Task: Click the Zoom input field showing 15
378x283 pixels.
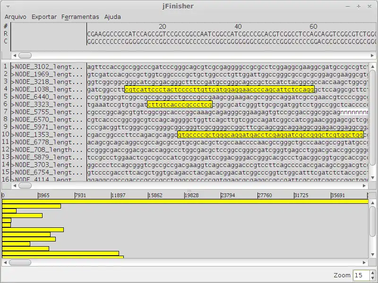Action: [361, 275]
